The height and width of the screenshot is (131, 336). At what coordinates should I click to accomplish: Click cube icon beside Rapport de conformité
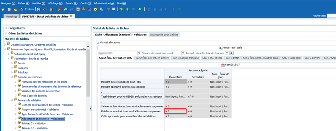(x=19, y=109)
